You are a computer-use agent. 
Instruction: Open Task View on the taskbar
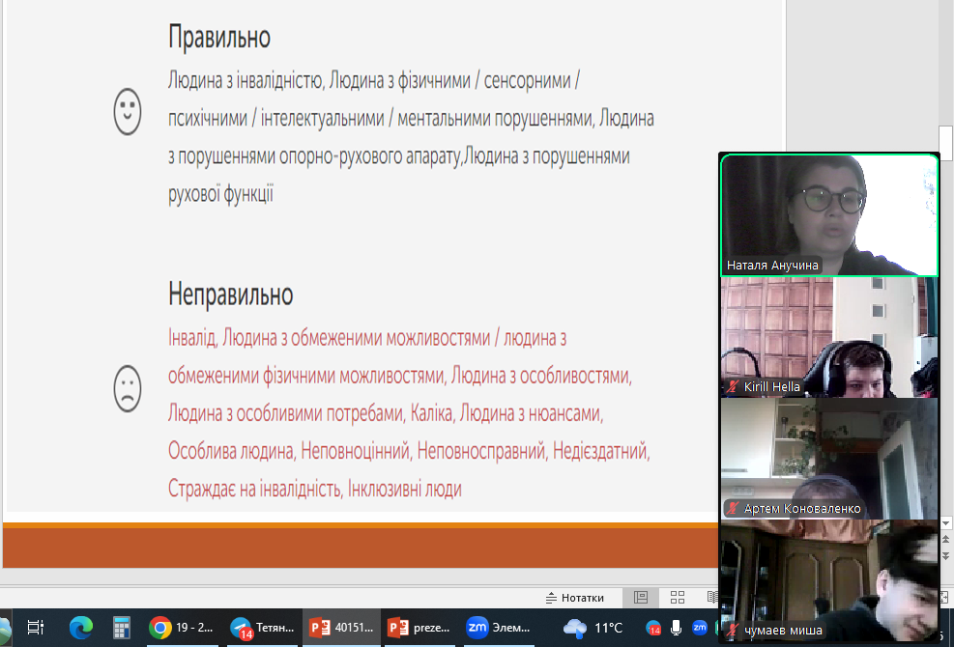[36, 628]
